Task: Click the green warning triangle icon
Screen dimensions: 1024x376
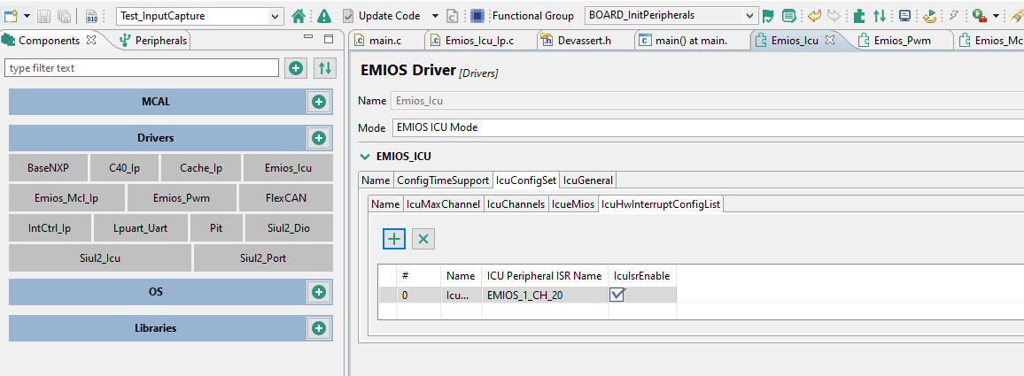Action: pyautogui.click(x=324, y=16)
